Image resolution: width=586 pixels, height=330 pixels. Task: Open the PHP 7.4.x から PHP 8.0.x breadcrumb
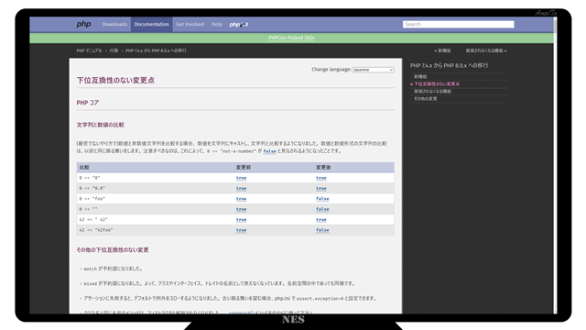156,50
